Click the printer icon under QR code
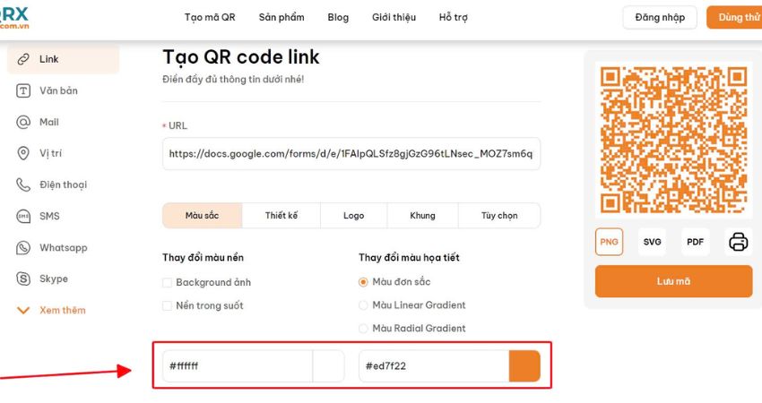Viewport: 762px width, 403px height. click(x=738, y=241)
